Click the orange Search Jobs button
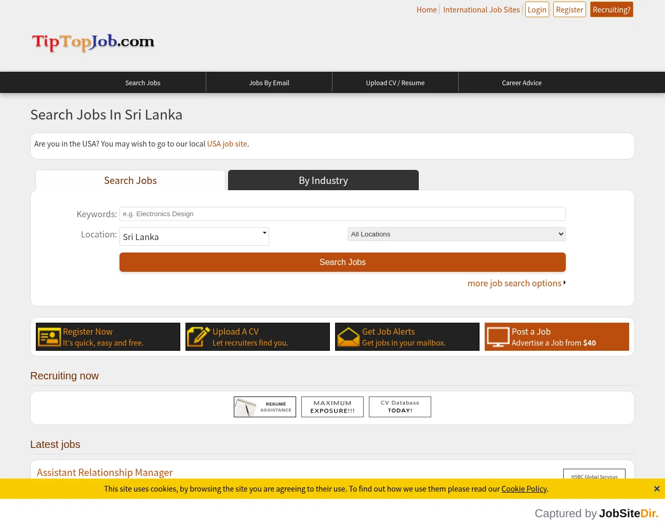 (342, 262)
